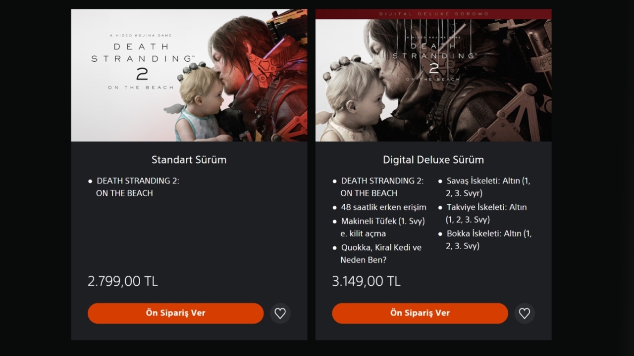Click the red Dijital Deluxe Sürümü banner

pos(433,14)
